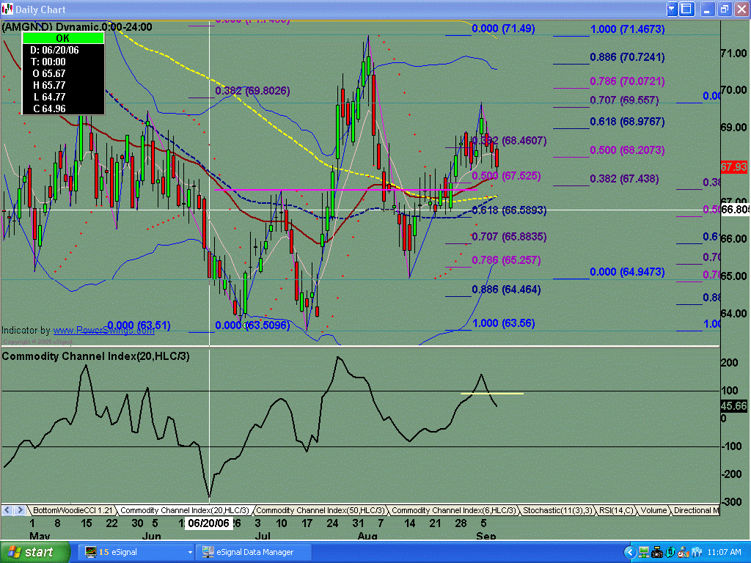Switch to Commodity Channel Index(6,HLC/3) tab

[x=453, y=510]
